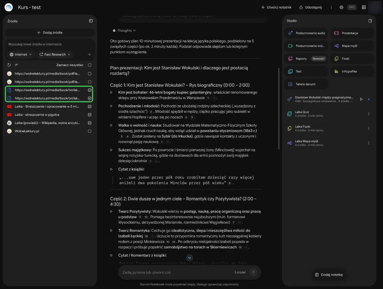Collapse the Studio panel icon

click(x=370, y=21)
